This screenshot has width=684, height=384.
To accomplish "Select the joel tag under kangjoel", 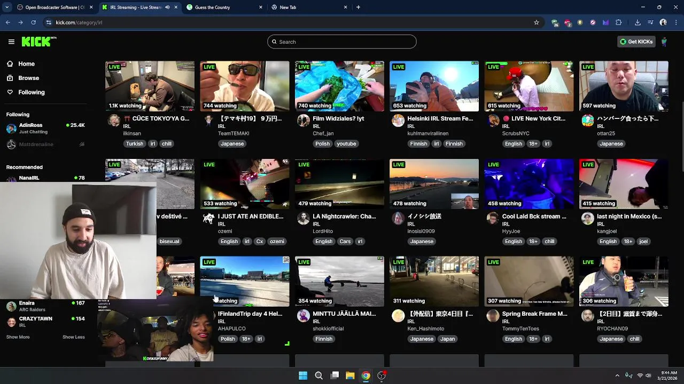I will pos(643,241).
